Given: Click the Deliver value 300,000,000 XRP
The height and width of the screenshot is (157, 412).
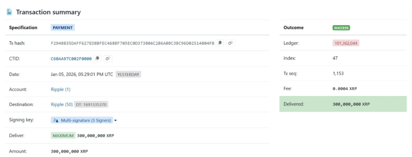Looking at the screenshot, I should [x=95, y=136].
